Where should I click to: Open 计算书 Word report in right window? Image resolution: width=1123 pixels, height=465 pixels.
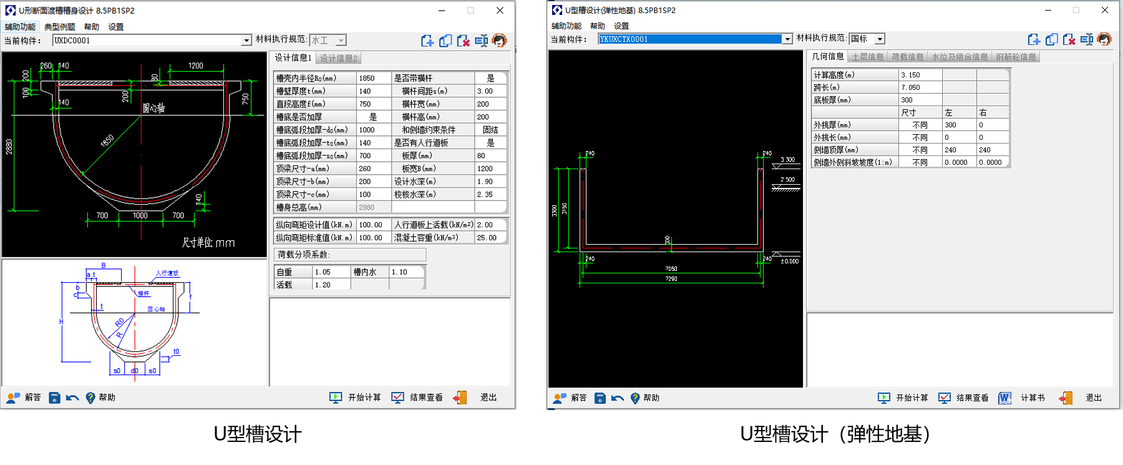tap(1021, 398)
